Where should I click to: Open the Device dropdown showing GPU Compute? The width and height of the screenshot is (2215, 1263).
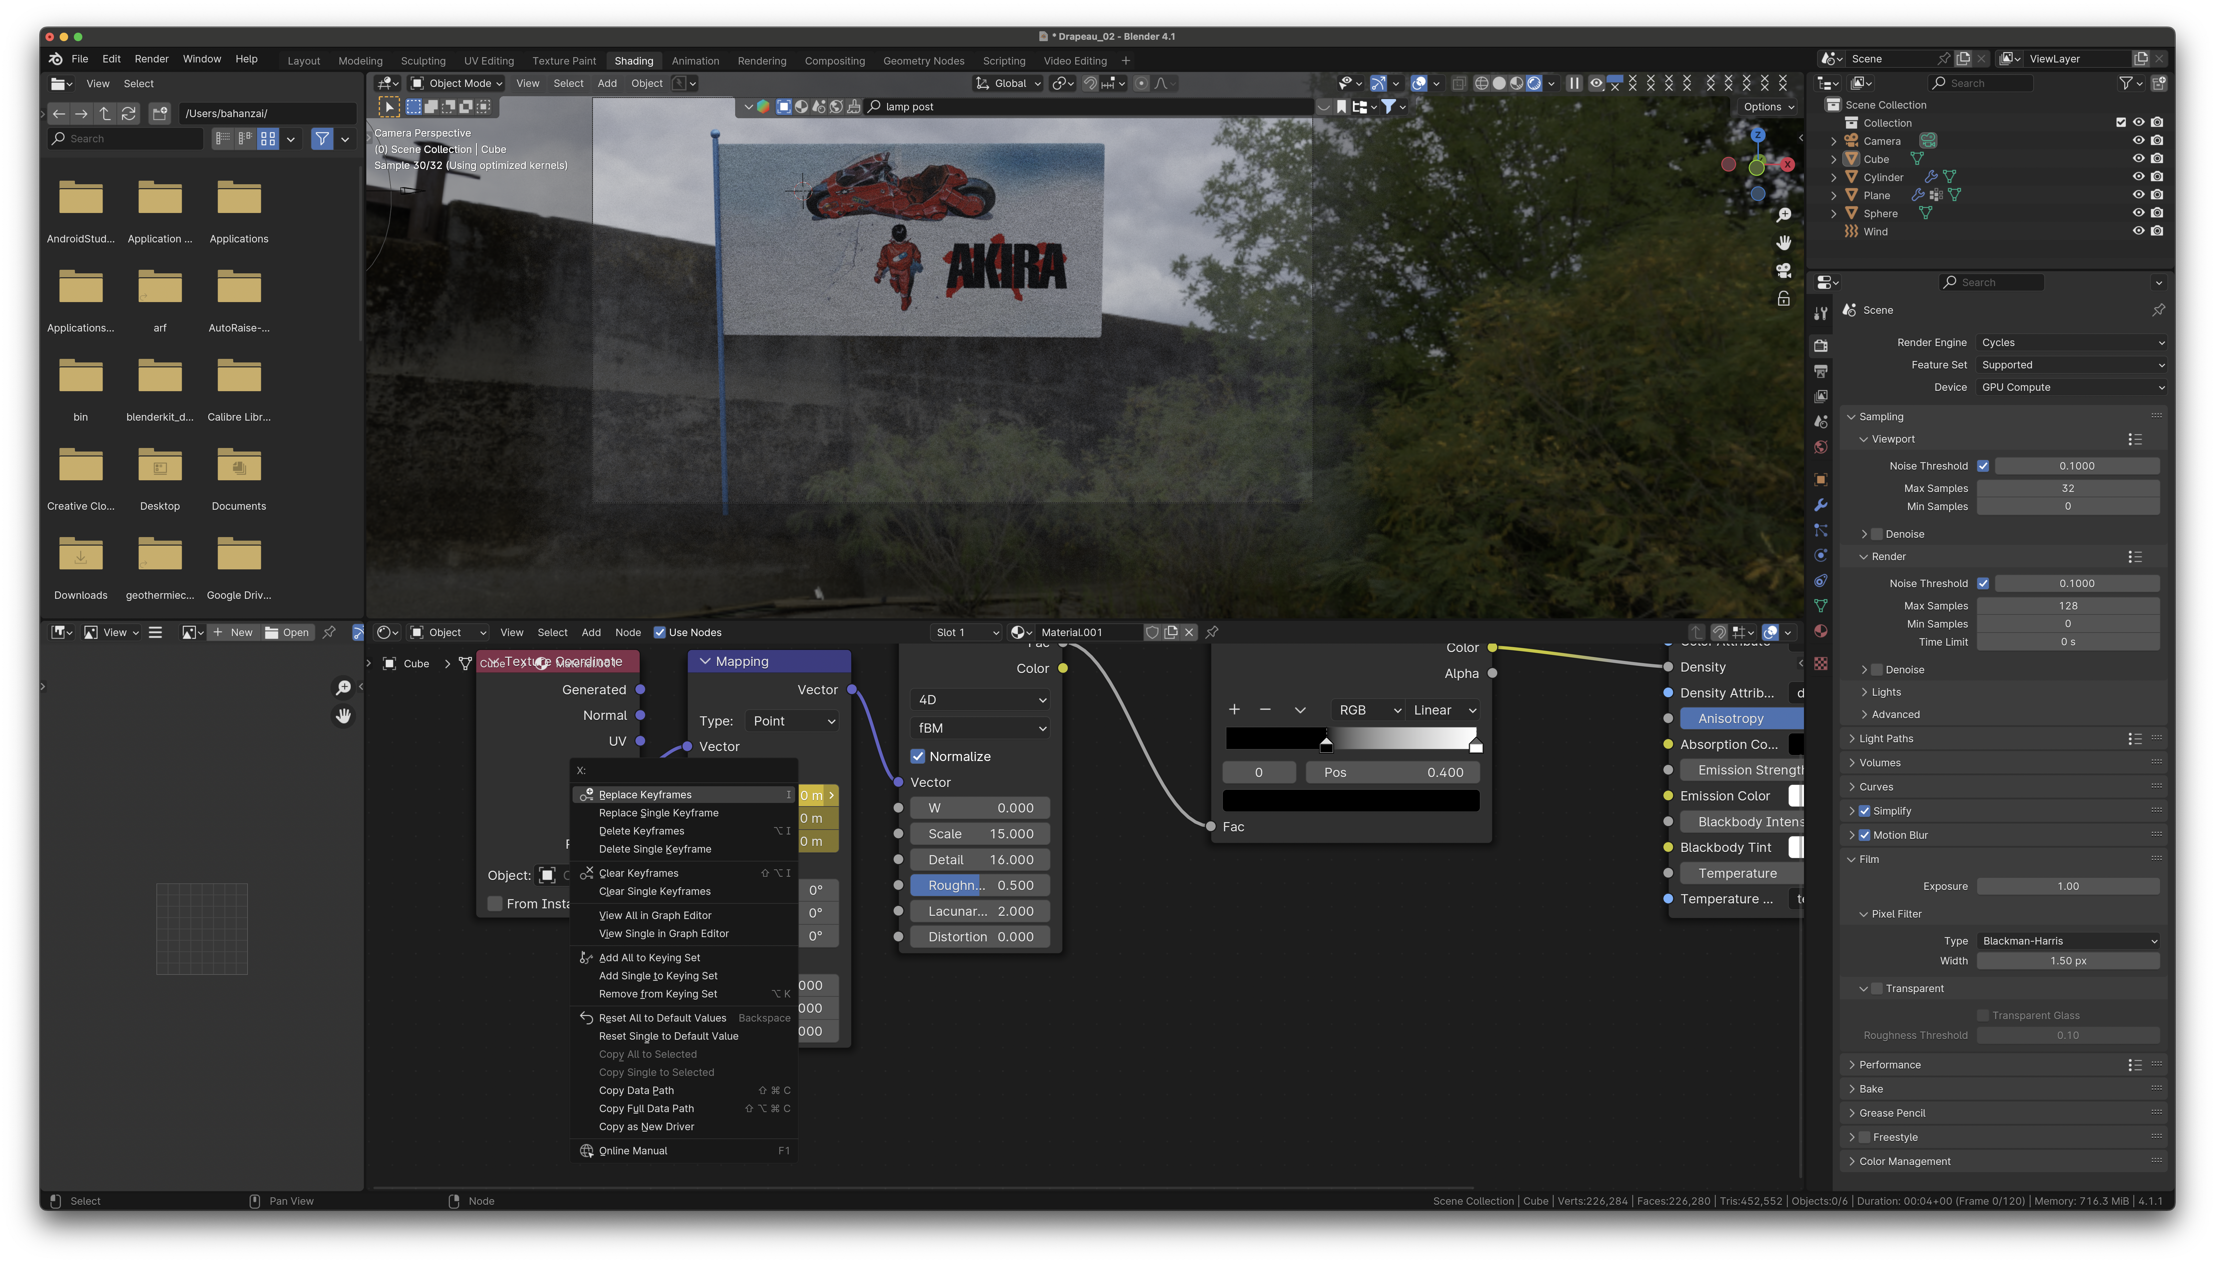click(2072, 388)
